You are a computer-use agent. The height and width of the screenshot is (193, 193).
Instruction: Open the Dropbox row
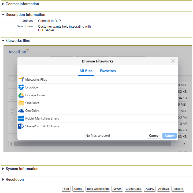click(x=98, y=87)
